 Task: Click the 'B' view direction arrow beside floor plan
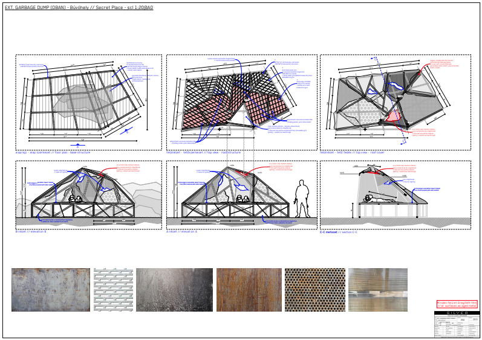click(x=126, y=131)
